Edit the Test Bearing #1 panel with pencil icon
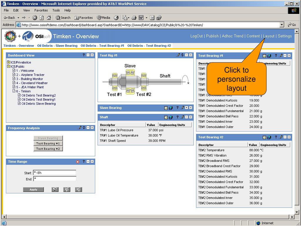This screenshot has width=301, height=226. pos(280,56)
